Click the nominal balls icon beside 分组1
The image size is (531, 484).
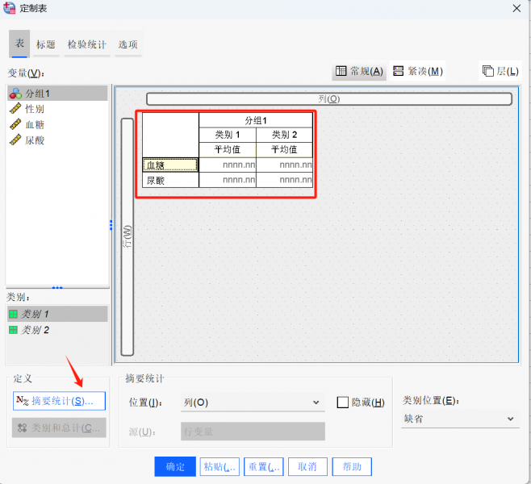(15, 94)
